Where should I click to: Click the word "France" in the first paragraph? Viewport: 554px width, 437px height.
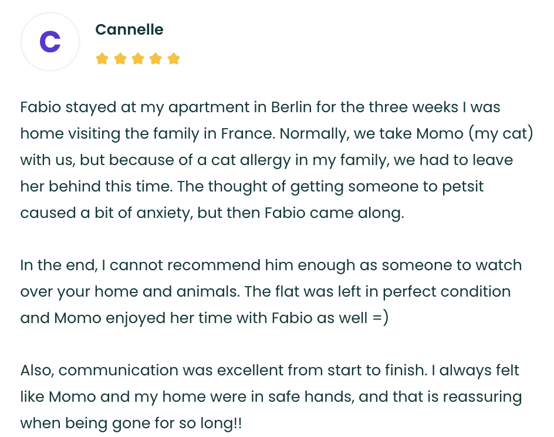pyautogui.click(x=247, y=133)
